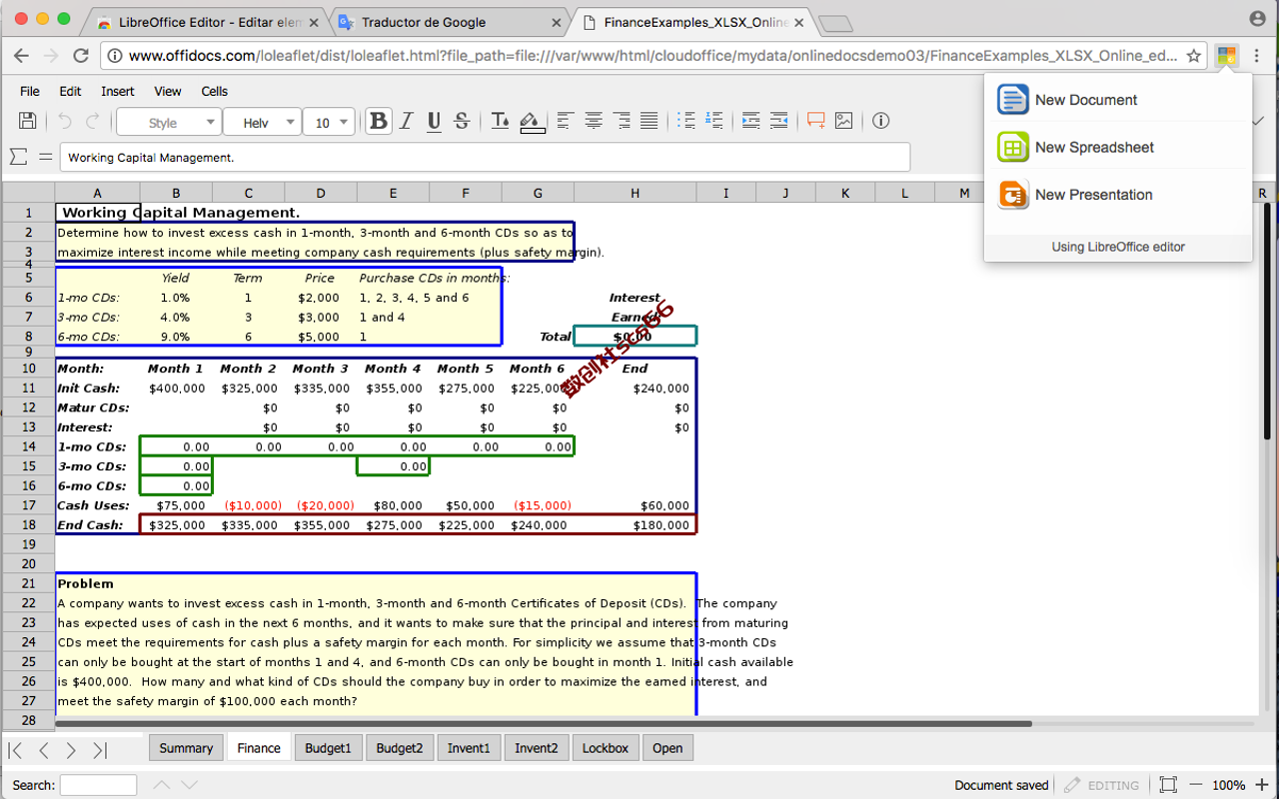Apply a bulleted list
This screenshot has height=799, width=1279.
click(686, 121)
